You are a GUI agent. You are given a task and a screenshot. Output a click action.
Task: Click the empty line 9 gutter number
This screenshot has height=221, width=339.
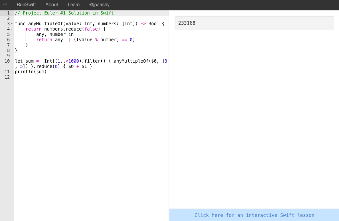tap(8, 56)
